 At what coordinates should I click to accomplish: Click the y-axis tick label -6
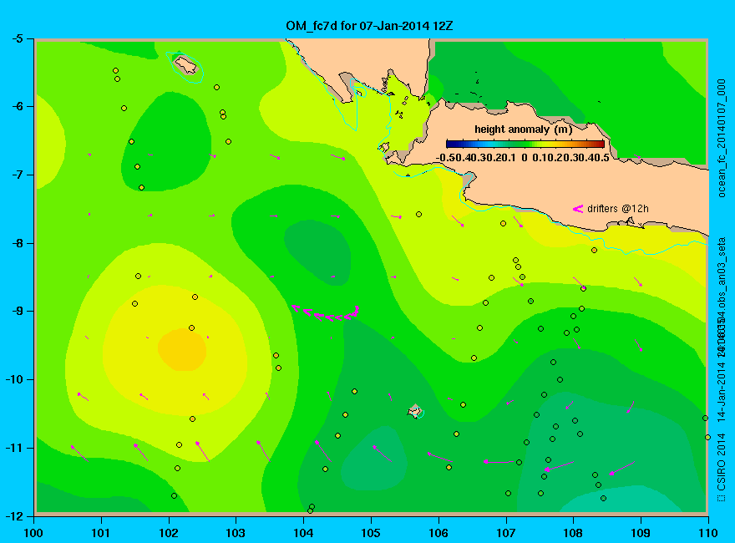(x=17, y=106)
